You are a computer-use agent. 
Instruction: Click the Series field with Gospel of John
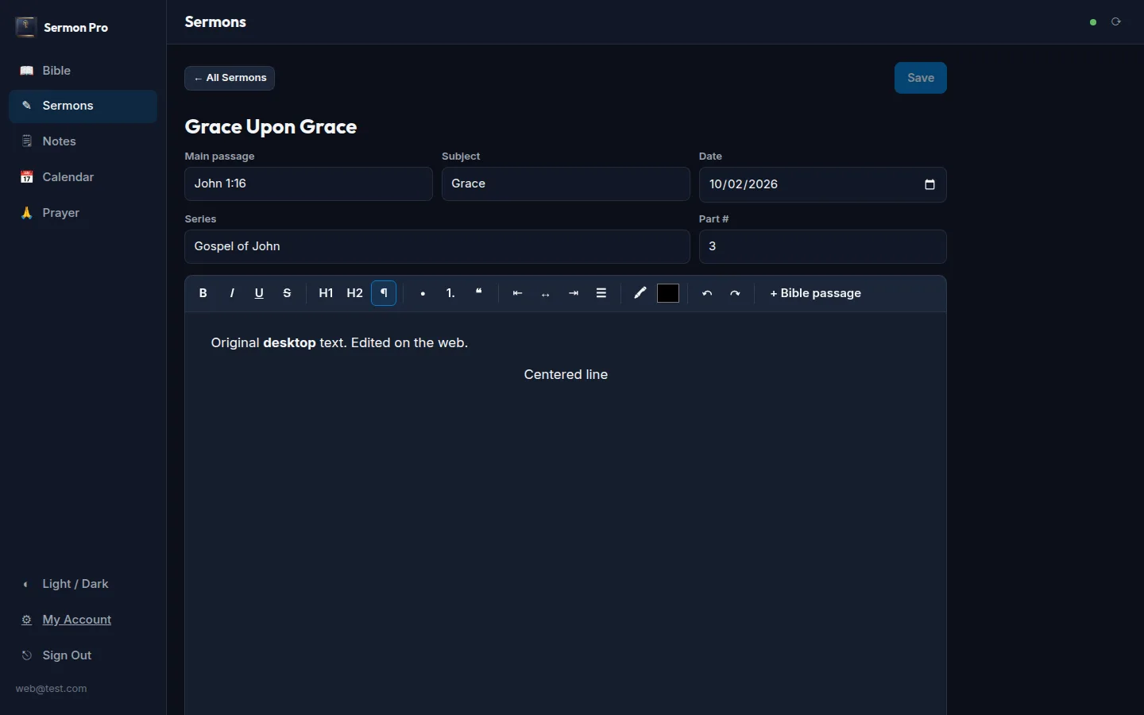437,246
